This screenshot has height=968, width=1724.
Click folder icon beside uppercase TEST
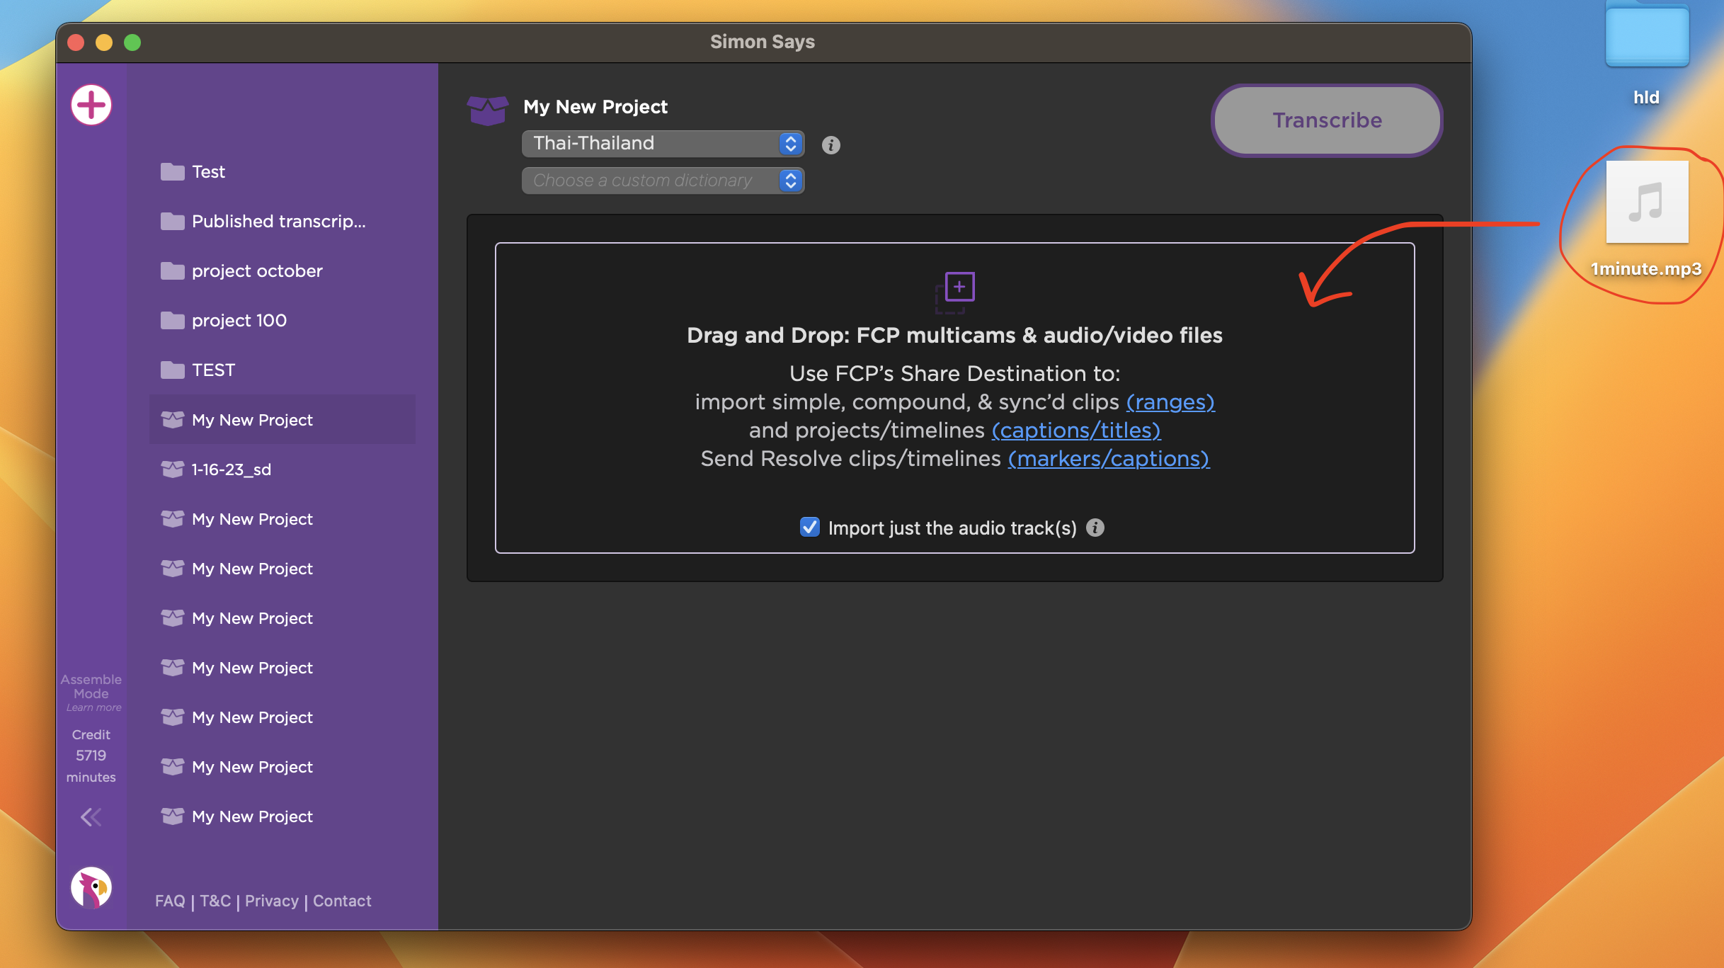(x=172, y=370)
